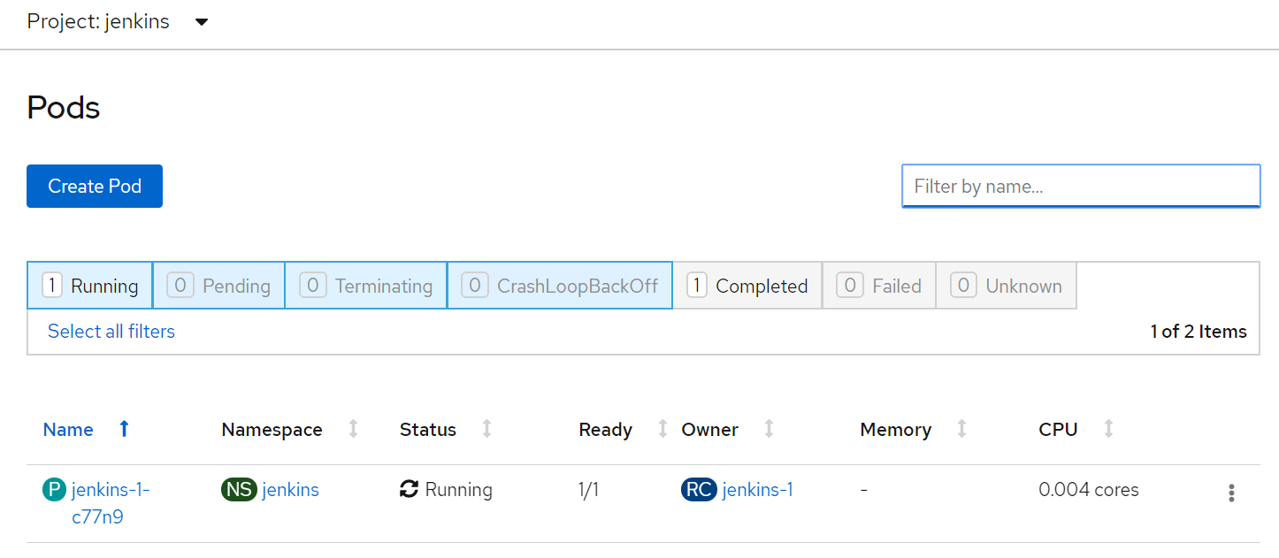Enable the Completed status filter
This screenshot has width=1279, height=558.
click(x=747, y=286)
